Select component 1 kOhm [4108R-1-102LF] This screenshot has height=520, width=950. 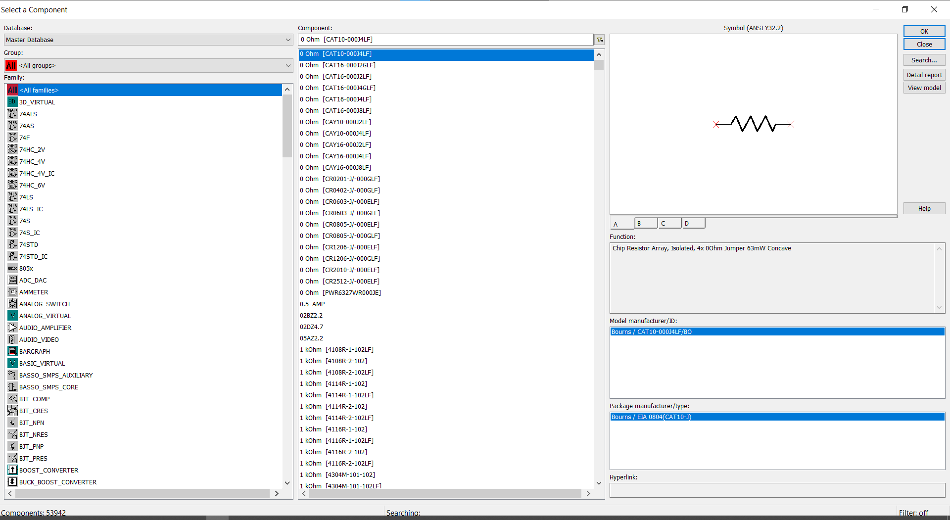(446, 350)
